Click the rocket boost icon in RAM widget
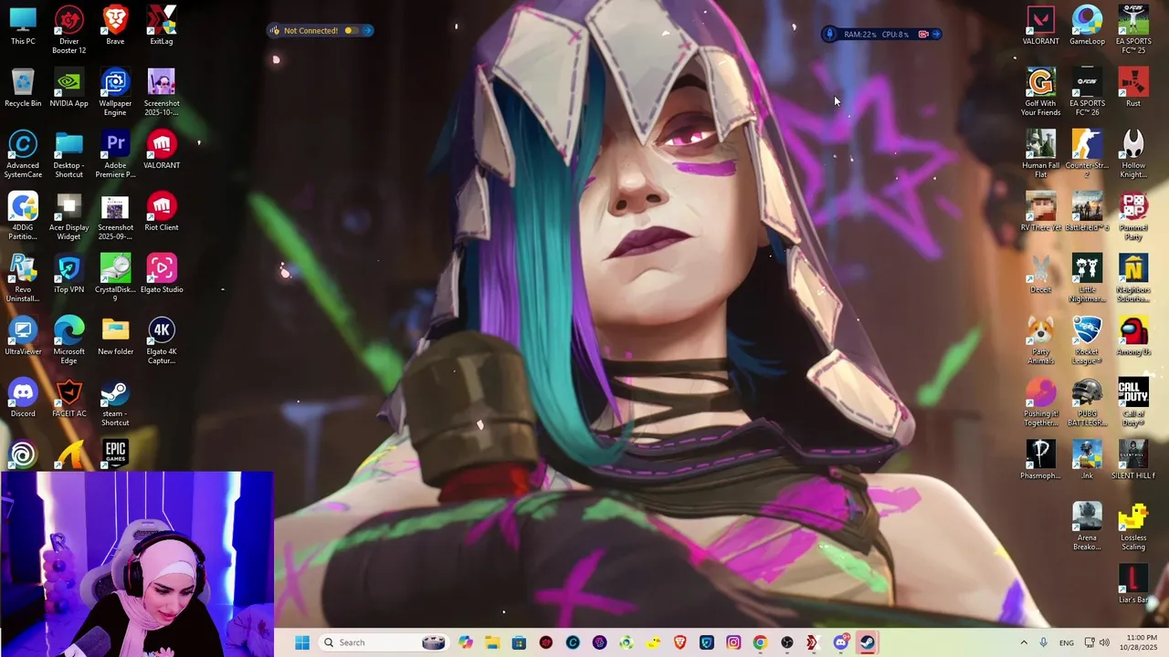Screen dimensions: 1169x657 829,34
